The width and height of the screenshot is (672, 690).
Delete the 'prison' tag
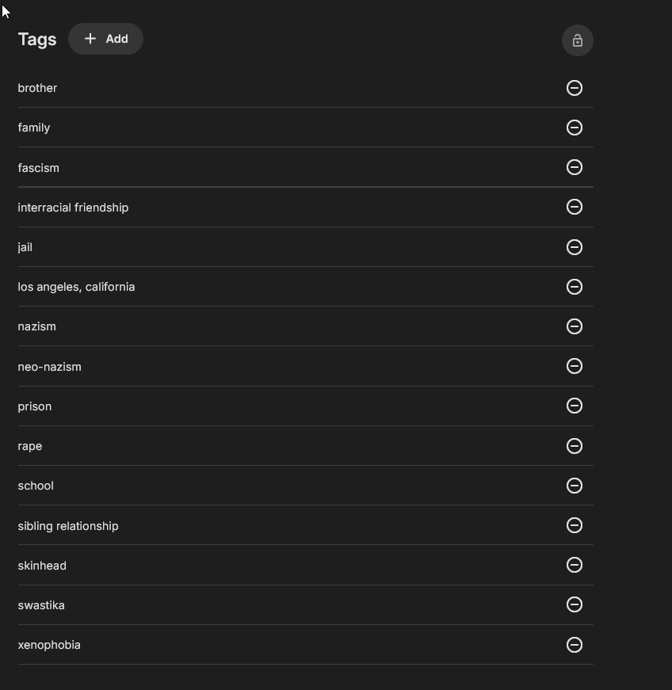coord(575,406)
